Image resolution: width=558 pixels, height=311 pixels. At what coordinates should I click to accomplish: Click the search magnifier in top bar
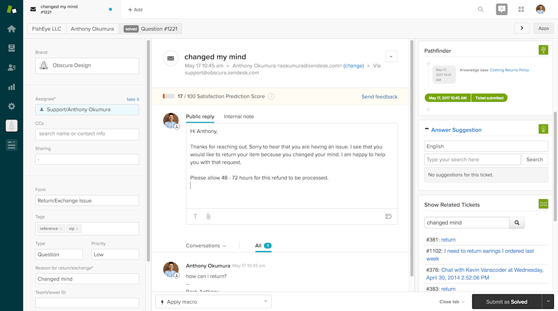(x=481, y=9)
